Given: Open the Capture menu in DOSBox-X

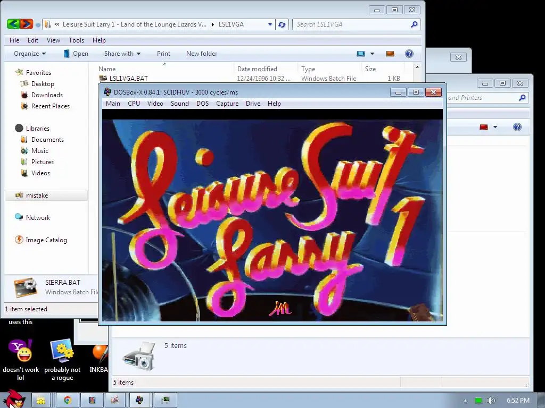Looking at the screenshot, I should point(227,104).
